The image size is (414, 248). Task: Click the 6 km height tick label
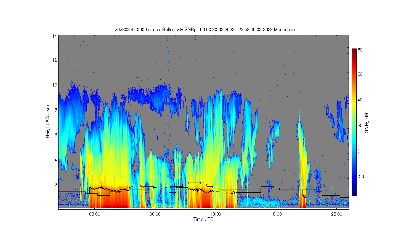(56, 135)
